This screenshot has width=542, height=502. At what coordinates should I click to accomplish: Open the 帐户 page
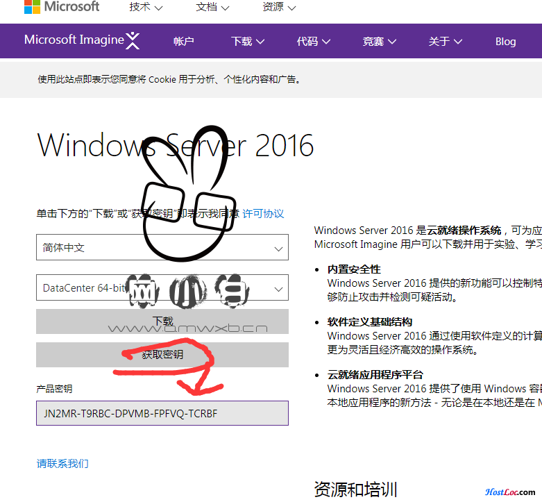183,42
